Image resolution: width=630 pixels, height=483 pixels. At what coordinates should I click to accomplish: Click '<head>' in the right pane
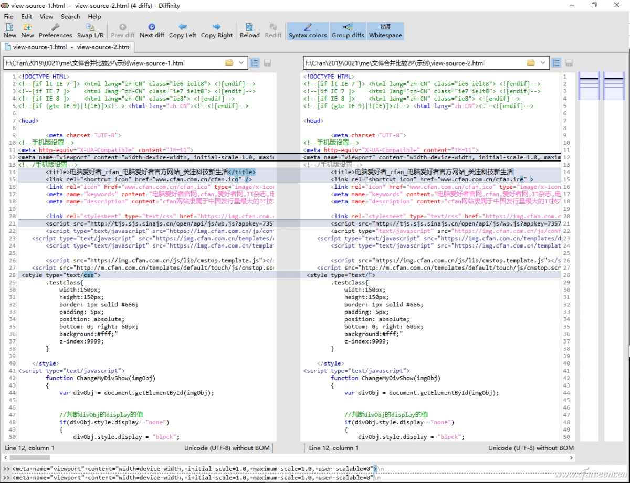coord(313,121)
